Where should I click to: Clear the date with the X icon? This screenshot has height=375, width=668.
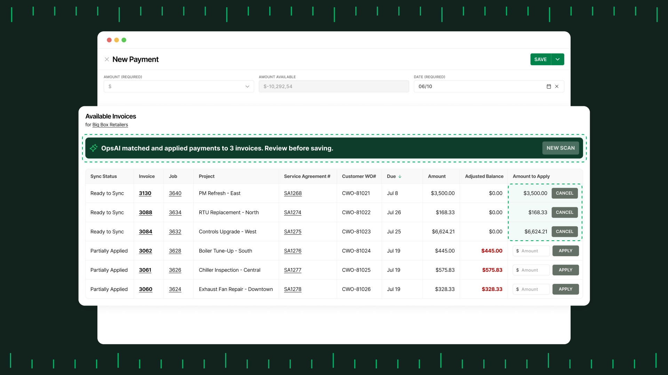coord(557,86)
